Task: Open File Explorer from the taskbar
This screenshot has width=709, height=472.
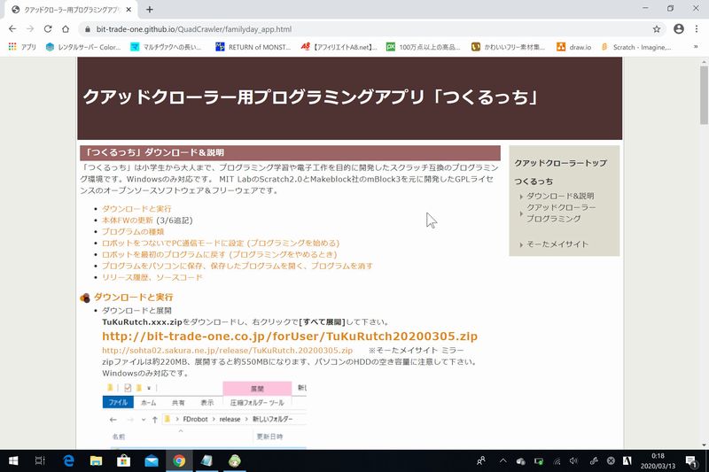Action: [96, 460]
